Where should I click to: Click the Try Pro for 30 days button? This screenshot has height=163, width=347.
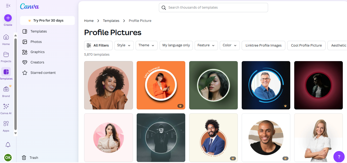[x=47, y=20]
